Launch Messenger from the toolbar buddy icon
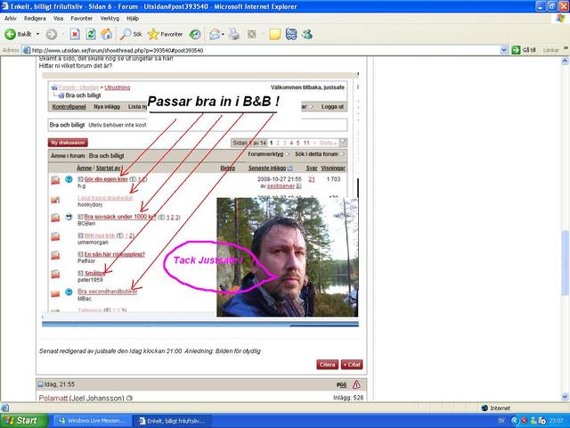Screen dimensions: 570x428 pos(307,34)
